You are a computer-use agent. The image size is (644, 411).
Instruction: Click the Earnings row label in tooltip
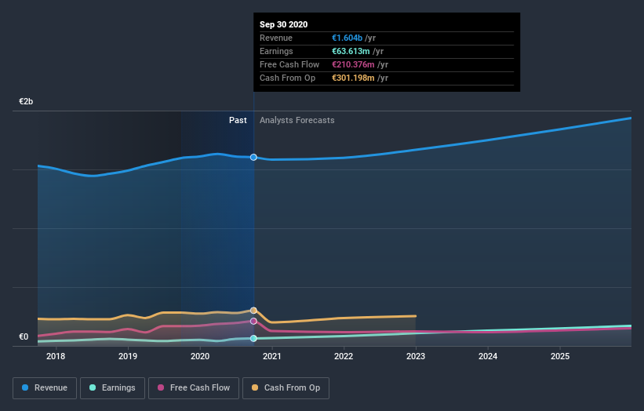[276, 51]
